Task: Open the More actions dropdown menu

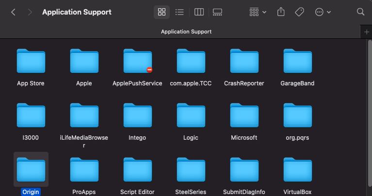Action: (323, 12)
